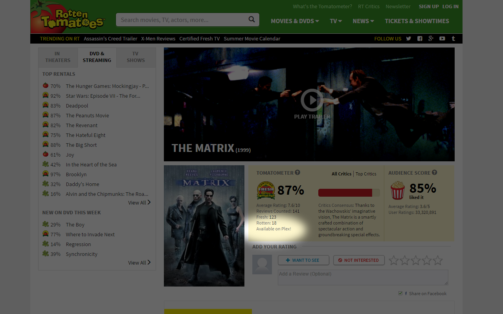Open the Newsletter link
The width and height of the screenshot is (503, 314).
point(398,6)
